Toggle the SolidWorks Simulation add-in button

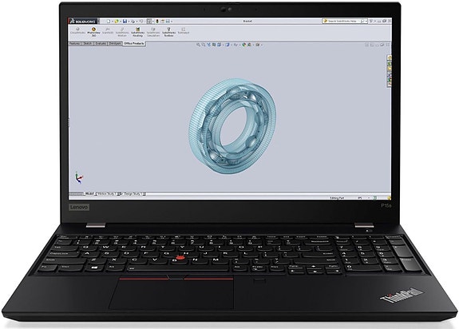(x=153, y=32)
